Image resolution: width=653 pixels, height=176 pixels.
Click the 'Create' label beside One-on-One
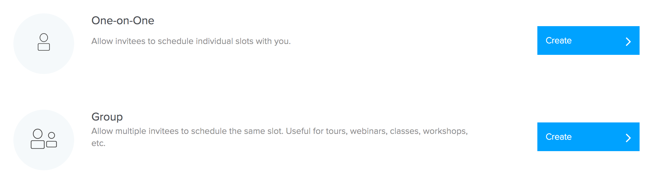coord(558,40)
